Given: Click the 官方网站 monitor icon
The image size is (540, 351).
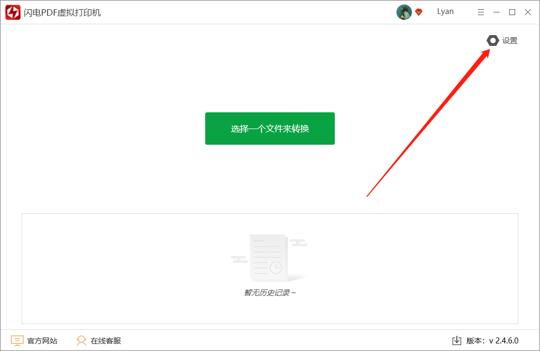Looking at the screenshot, I should point(17,341).
